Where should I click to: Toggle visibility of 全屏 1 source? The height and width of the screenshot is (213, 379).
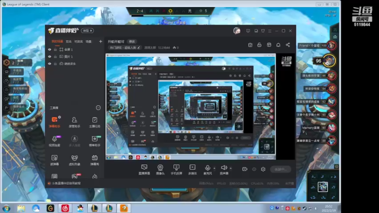50,50
